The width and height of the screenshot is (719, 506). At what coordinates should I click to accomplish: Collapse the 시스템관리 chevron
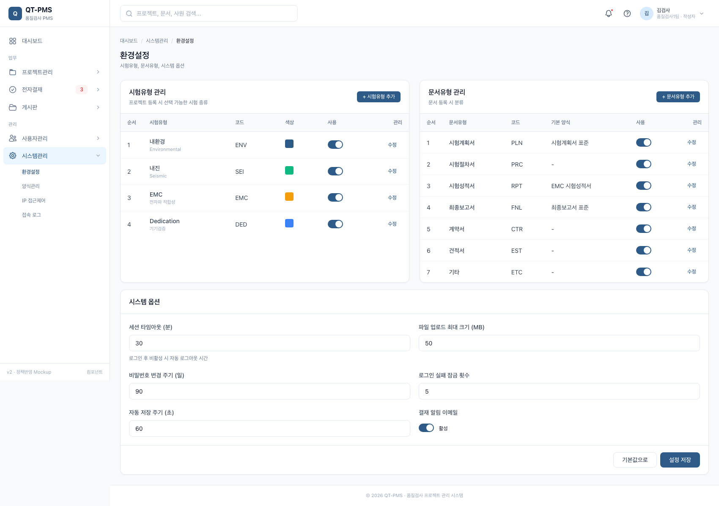(98, 156)
